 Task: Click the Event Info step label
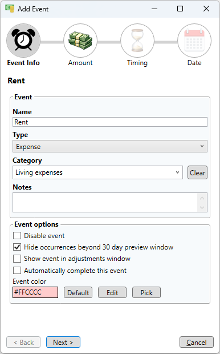click(23, 63)
